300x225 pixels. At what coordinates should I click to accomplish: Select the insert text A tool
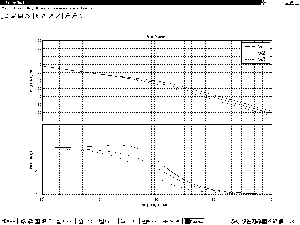[44, 16]
